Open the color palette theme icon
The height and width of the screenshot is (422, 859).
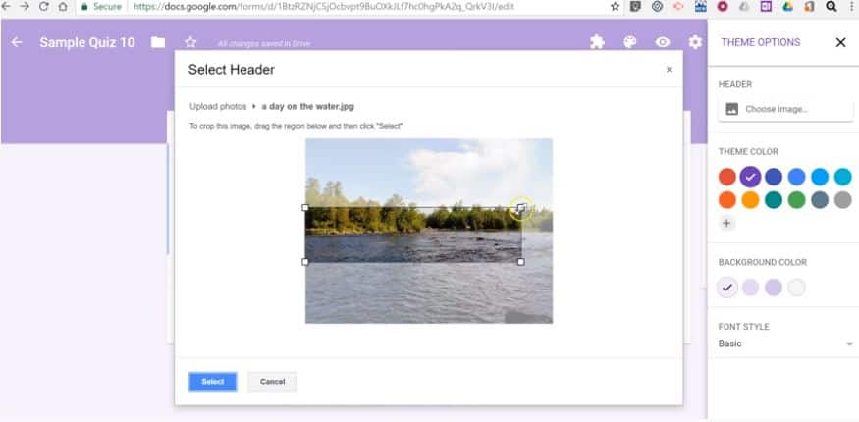point(630,42)
